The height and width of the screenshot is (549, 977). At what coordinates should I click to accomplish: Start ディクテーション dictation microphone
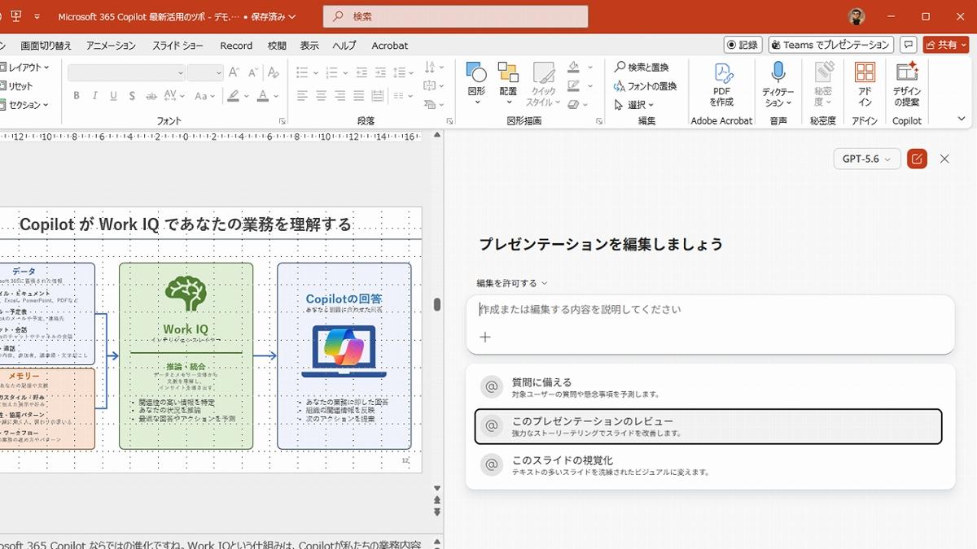coord(778,85)
